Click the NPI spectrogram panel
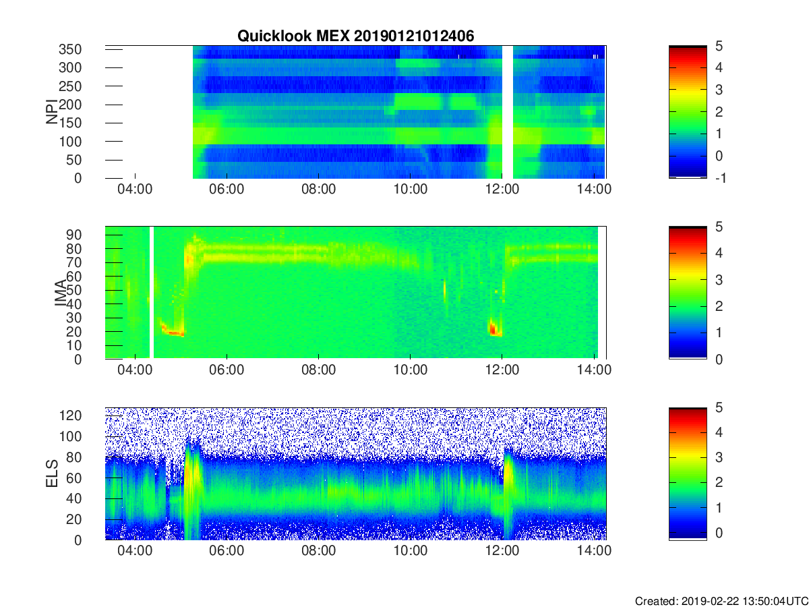The height and width of the screenshot is (607, 809). 355,112
